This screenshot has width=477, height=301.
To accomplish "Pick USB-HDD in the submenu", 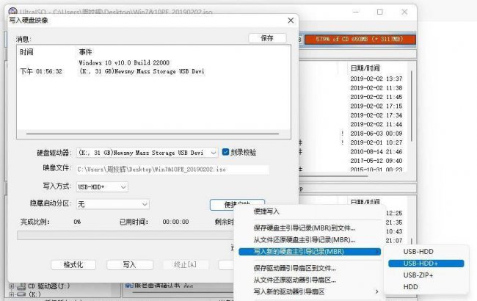I will coord(418,252).
